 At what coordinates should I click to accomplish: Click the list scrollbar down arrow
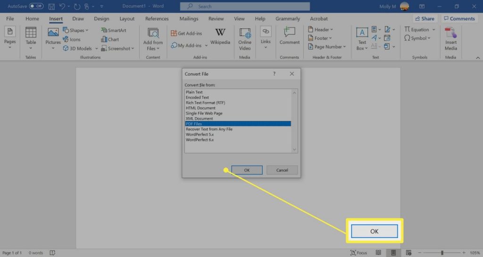coord(294,150)
